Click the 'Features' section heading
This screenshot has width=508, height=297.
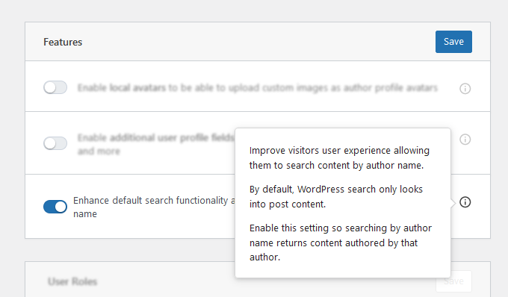coord(63,42)
